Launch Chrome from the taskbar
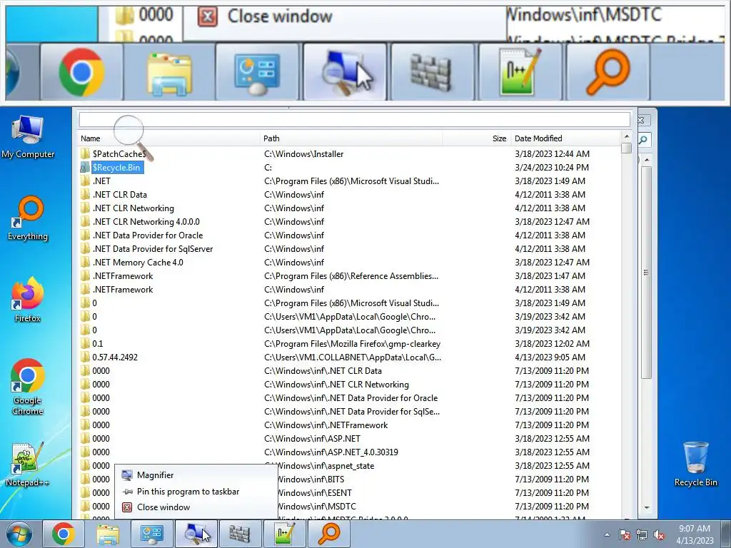The width and height of the screenshot is (731, 548). (x=64, y=534)
